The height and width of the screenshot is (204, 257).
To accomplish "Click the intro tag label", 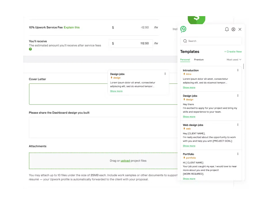I will (x=188, y=74).
